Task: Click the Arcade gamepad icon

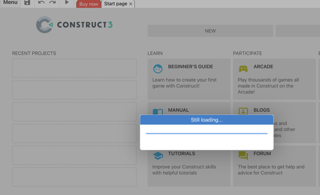Action: click(243, 69)
